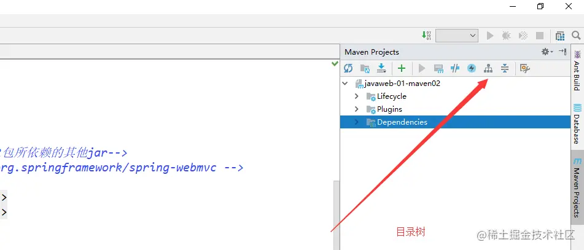Run with coverage icon
This screenshot has width=584, height=250.
[x=523, y=36]
